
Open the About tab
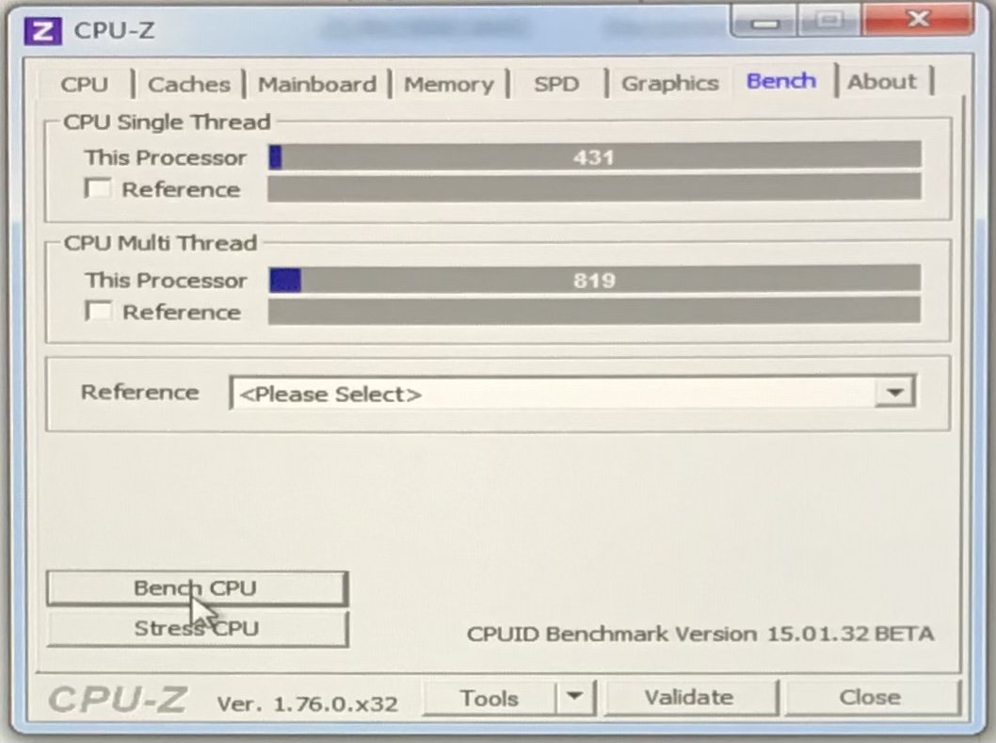coord(882,82)
